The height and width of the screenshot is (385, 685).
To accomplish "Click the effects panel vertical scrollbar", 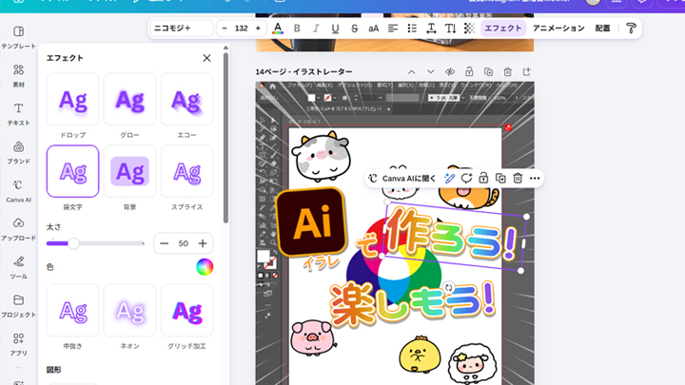I will pyautogui.click(x=225, y=138).
